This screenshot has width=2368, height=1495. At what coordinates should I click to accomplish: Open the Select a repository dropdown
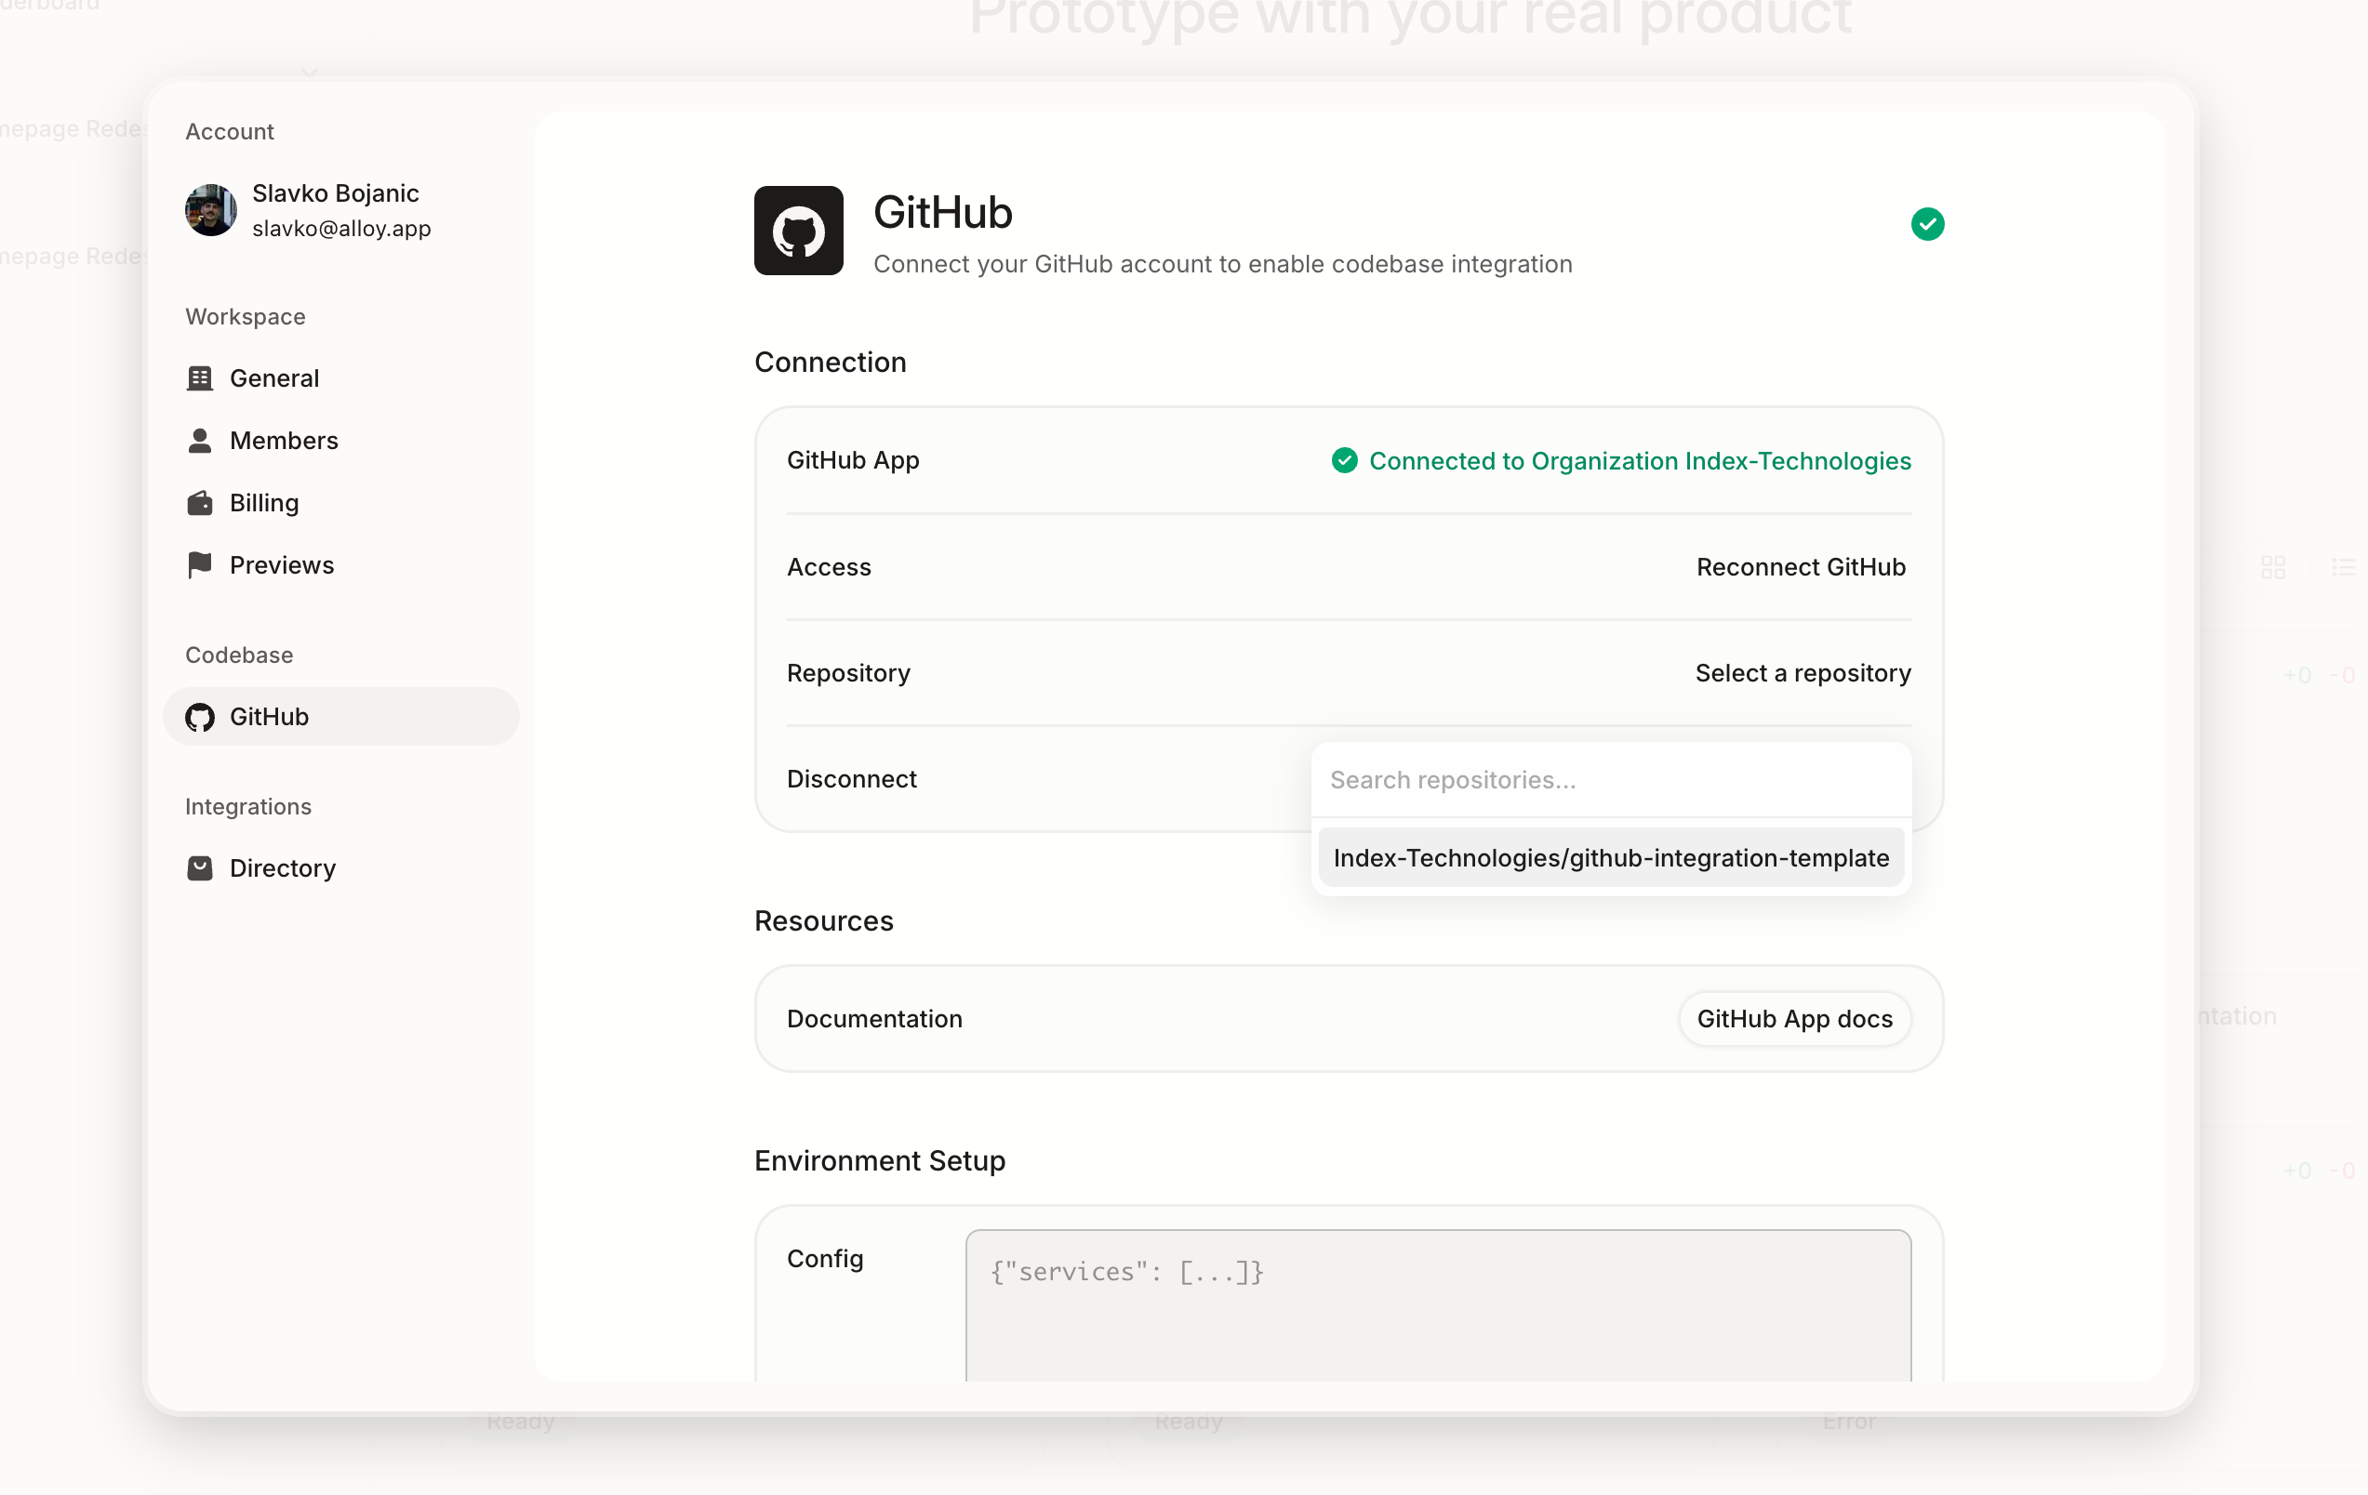1802,672
